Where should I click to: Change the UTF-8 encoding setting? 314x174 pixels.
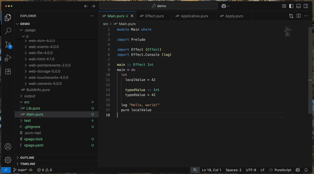point(251,170)
